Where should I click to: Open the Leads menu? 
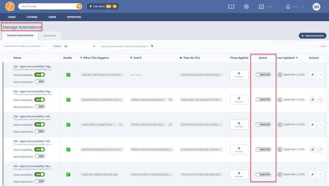pos(12,17)
